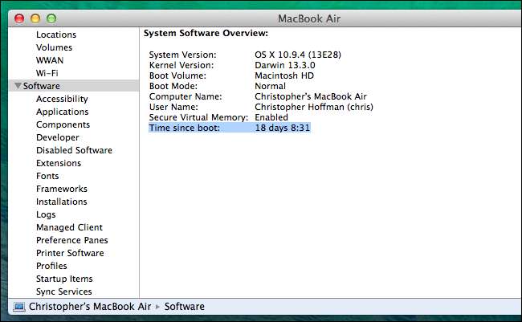The width and height of the screenshot is (522, 322).
Task: Select Volumes in the sidebar
Action: point(55,47)
